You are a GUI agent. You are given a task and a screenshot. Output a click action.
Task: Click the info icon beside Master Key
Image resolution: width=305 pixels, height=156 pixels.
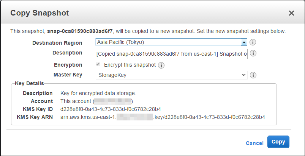coord(253,75)
